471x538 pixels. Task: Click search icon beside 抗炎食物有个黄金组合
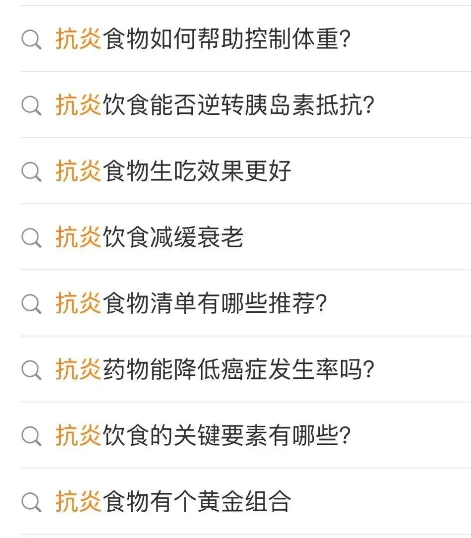pos(31,502)
